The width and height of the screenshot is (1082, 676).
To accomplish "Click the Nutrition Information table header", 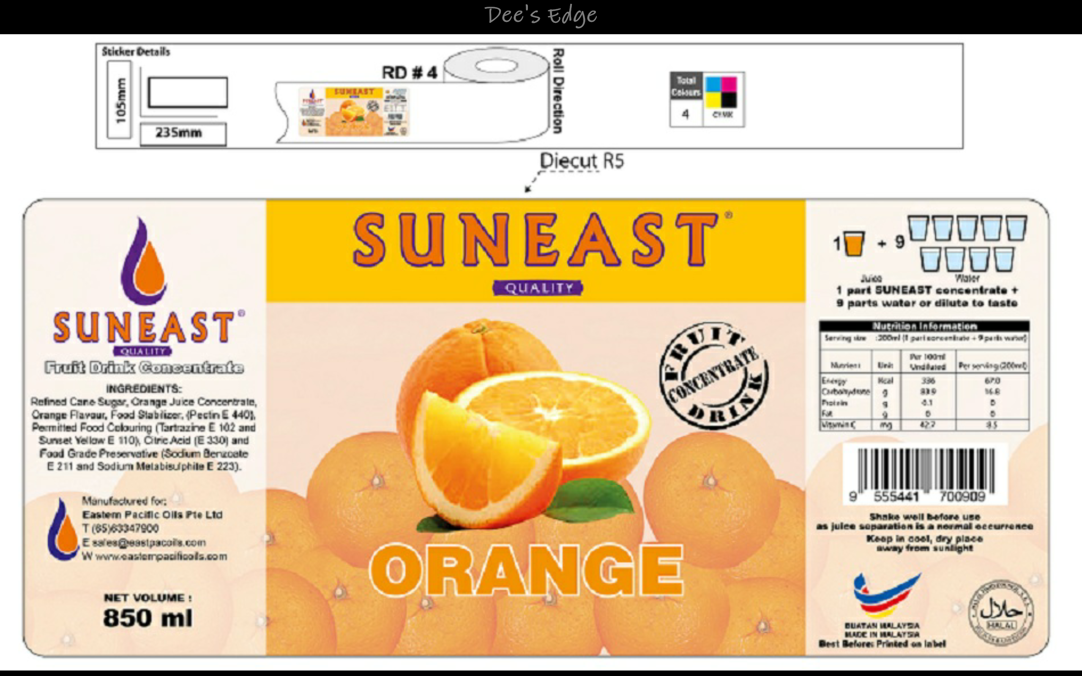I will 924,325.
